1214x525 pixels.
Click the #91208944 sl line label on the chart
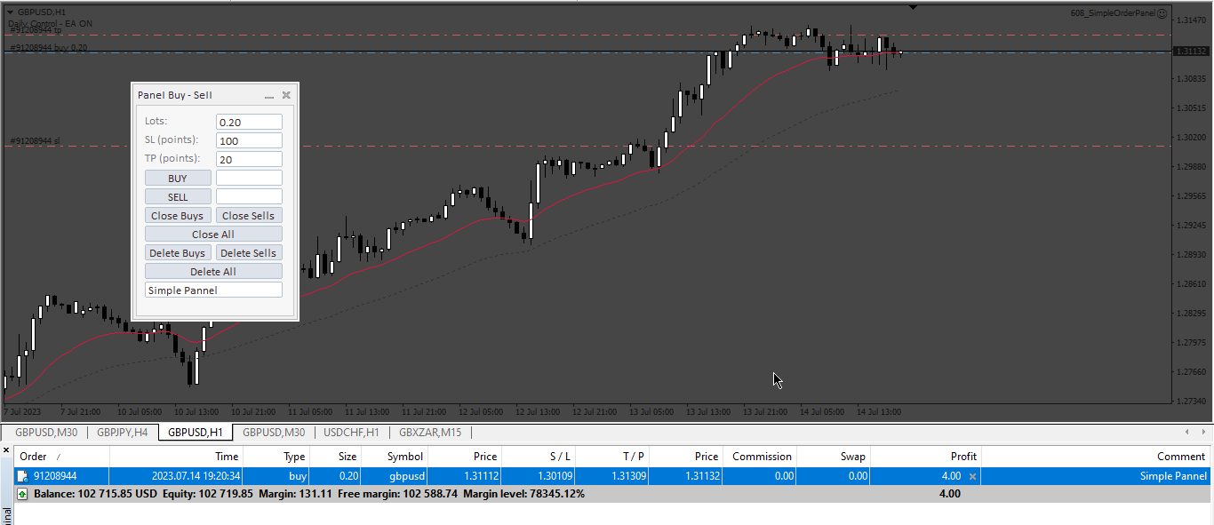(36, 141)
